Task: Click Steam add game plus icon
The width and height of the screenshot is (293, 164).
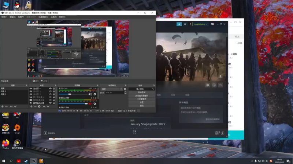Action: [45, 133]
